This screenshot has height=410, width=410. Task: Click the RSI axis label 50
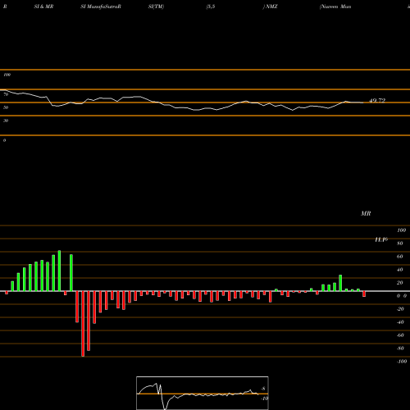(x=6, y=107)
